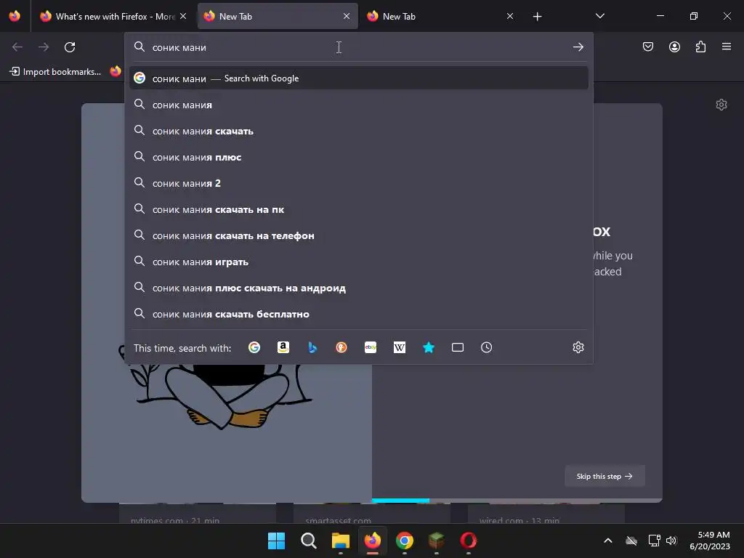Open the Extensions puzzle icon

700,47
